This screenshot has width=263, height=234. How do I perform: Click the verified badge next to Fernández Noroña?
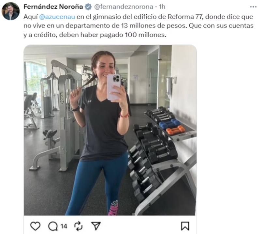coord(88,7)
